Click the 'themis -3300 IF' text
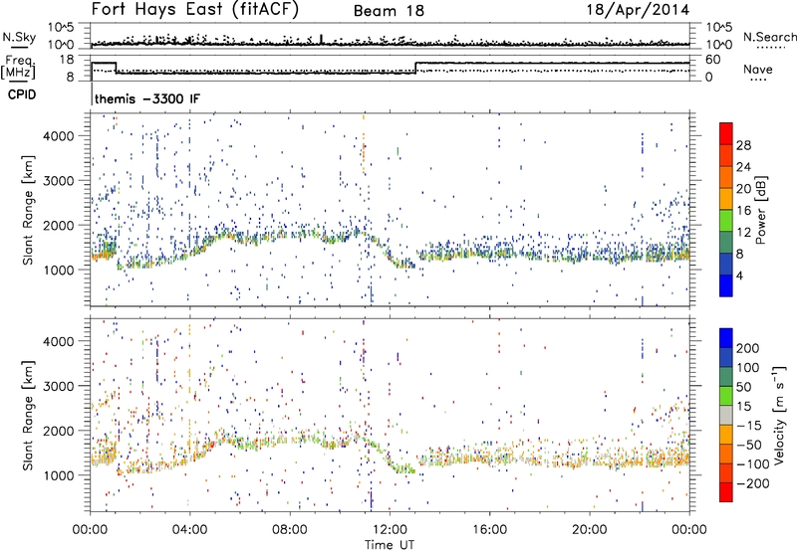Image resolution: width=797 pixels, height=551 pixels. [x=147, y=98]
